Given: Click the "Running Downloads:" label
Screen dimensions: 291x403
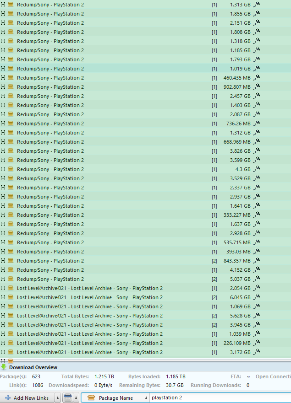Looking at the screenshot, I should point(216,385).
